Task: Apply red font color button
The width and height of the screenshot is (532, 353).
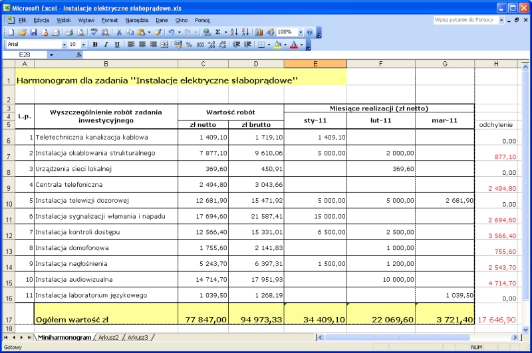Action: 294,45
